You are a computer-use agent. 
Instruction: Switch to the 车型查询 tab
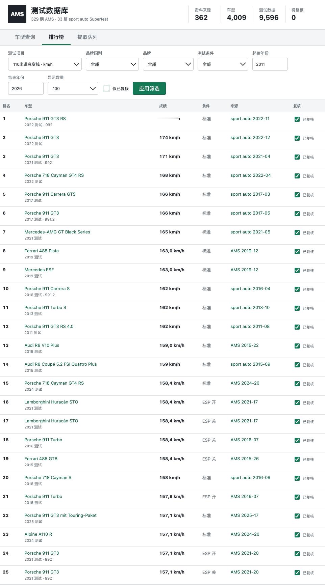point(25,37)
